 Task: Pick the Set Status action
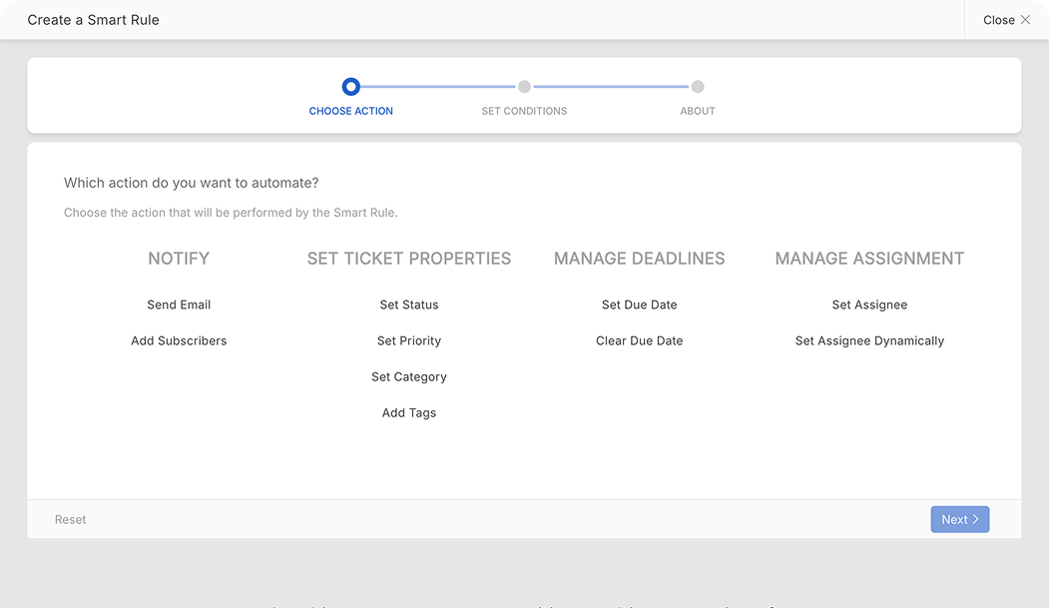point(409,304)
